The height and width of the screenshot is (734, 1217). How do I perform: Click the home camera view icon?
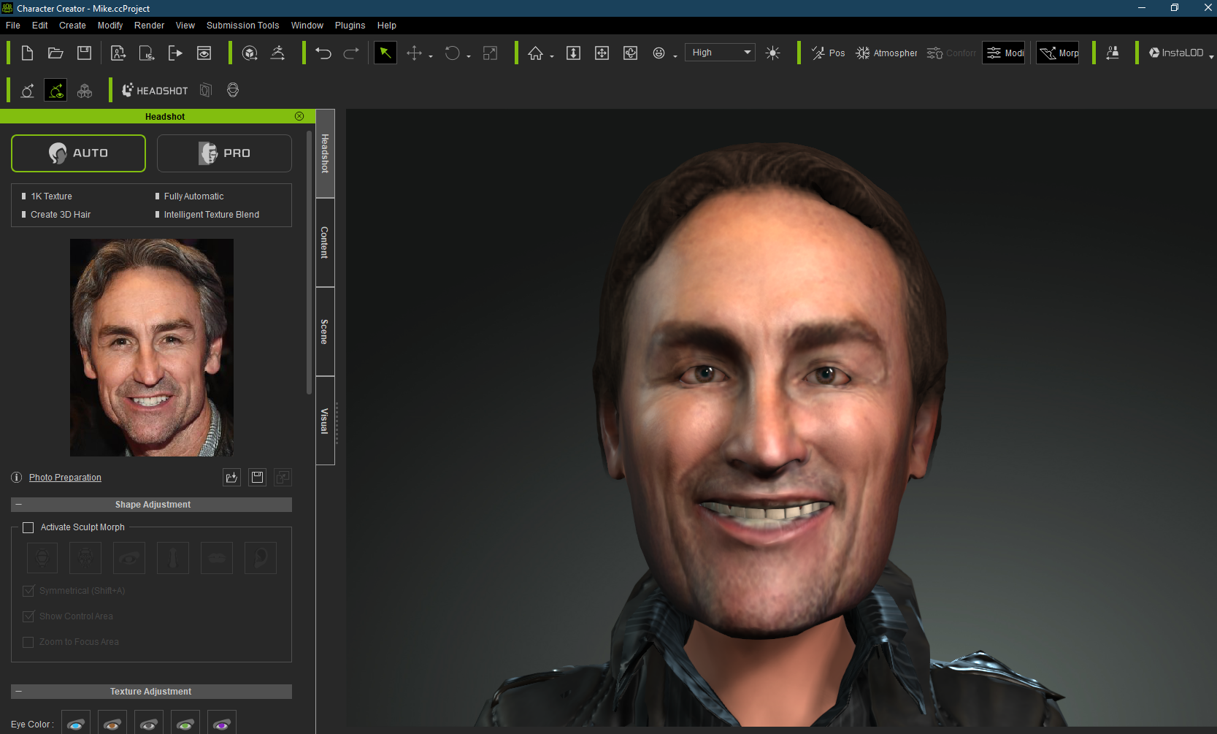pyautogui.click(x=536, y=53)
